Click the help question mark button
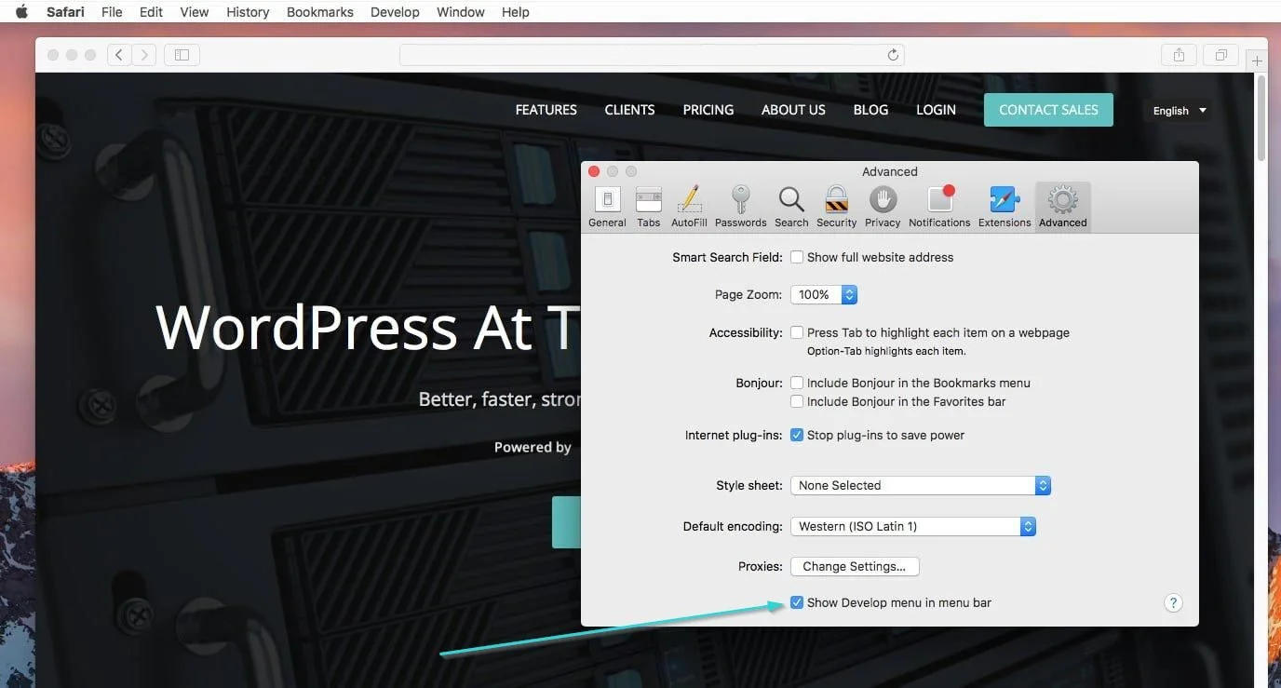The height and width of the screenshot is (688, 1281). click(1174, 602)
